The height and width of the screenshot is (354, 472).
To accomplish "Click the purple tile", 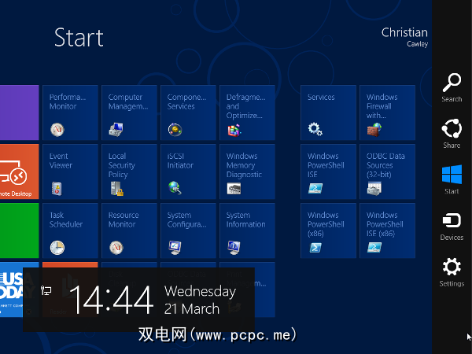I will click(x=19, y=112).
